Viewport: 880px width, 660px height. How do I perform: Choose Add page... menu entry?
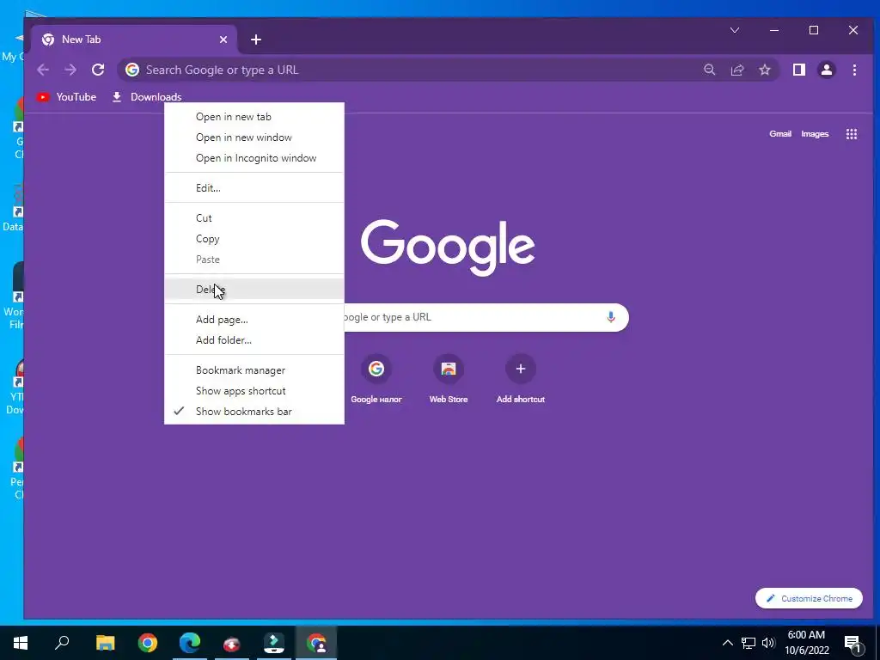pyautogui.click(x=254, y=320)
